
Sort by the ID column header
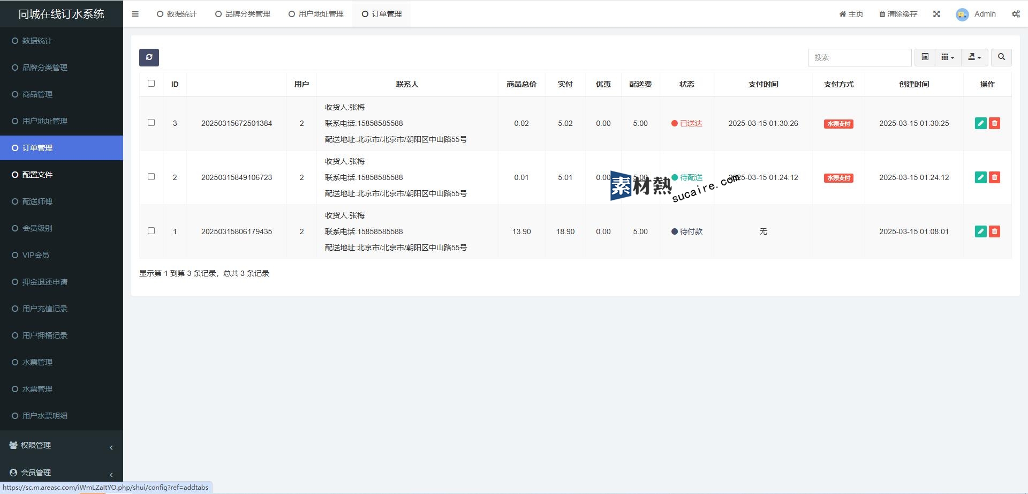(x=175, y=84)
